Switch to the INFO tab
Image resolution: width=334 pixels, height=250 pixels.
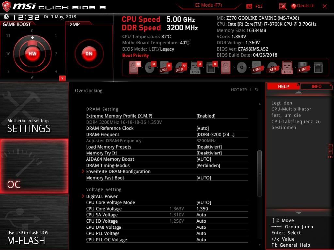316,86
